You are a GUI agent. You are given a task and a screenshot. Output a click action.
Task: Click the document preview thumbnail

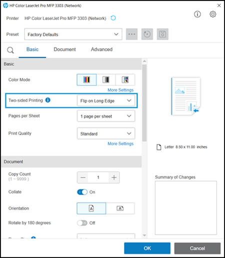point(185,96)
